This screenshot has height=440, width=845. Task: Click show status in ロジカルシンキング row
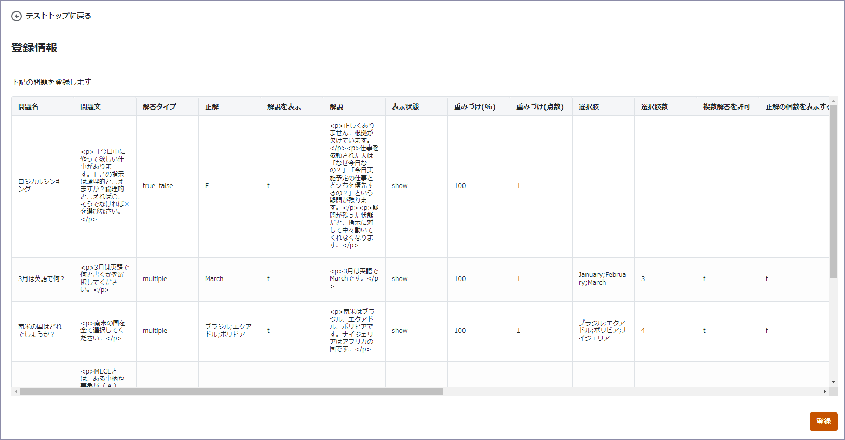tap(416, 186)
